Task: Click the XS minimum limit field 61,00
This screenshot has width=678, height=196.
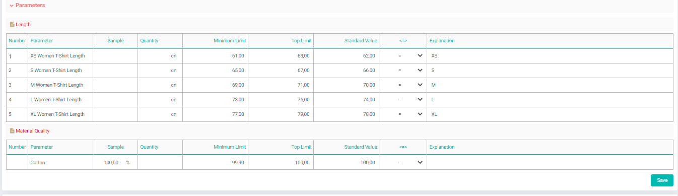Action: pyautogui.click(x=215, y=55)
